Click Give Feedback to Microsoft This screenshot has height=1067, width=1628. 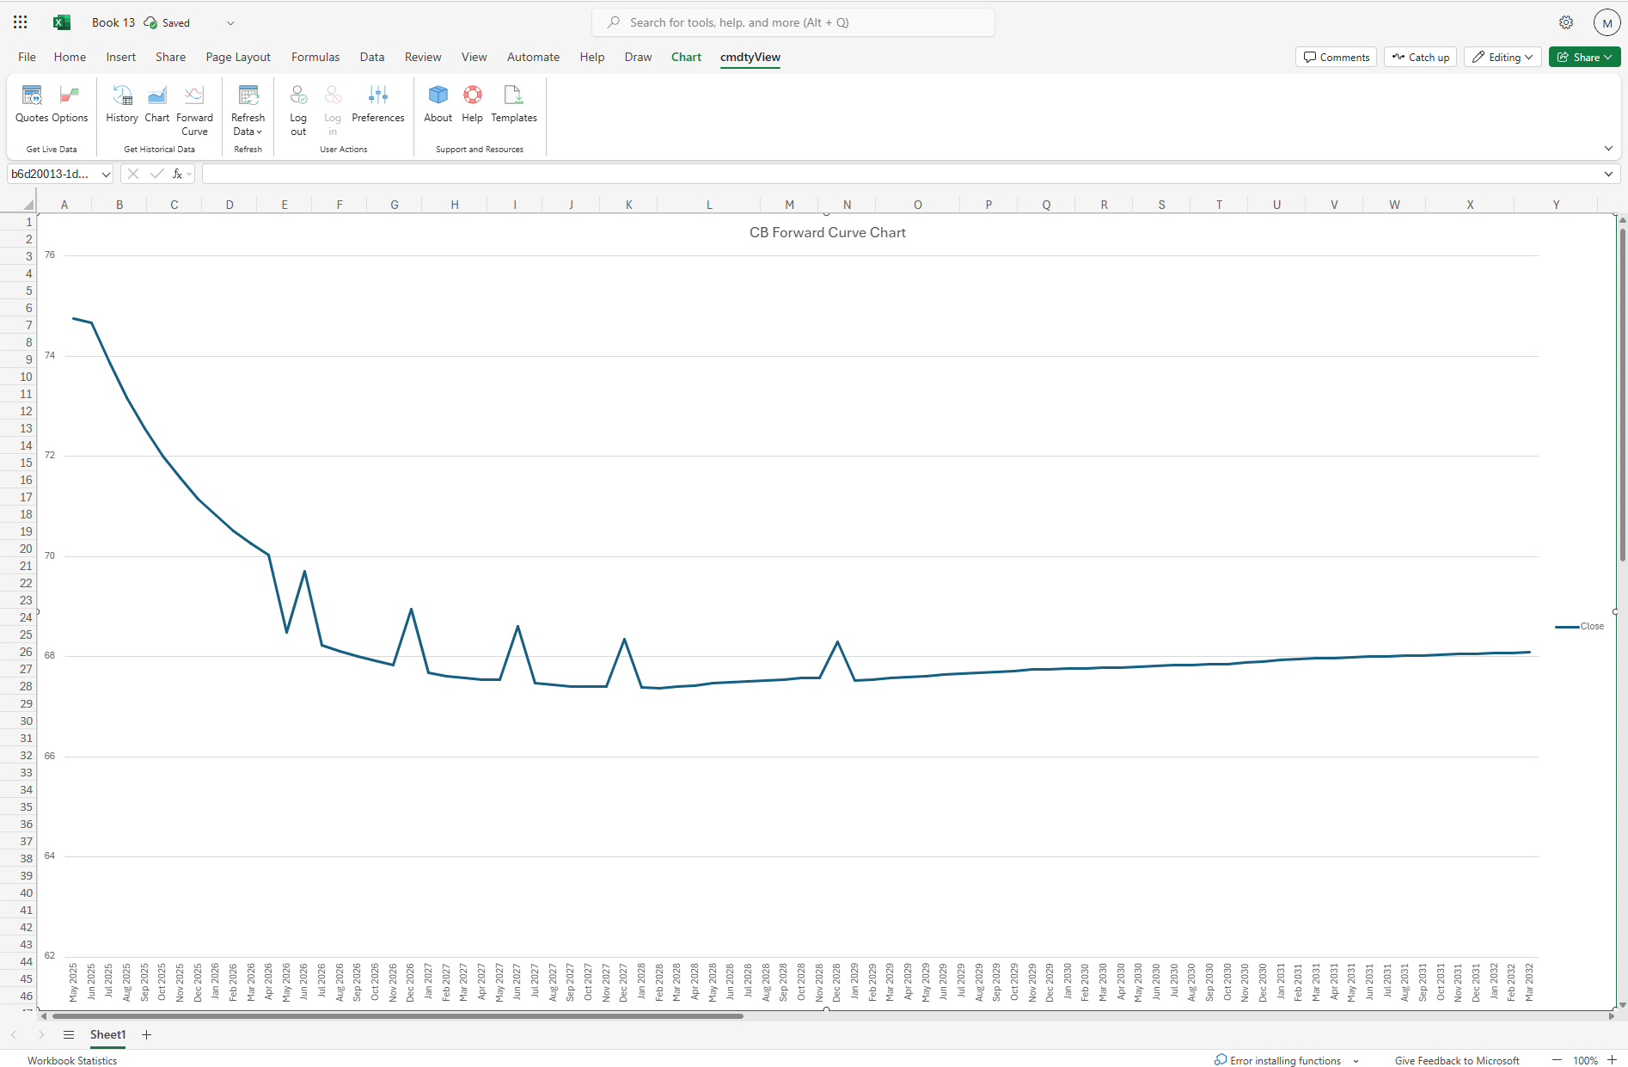(x=1457, y=1061)
